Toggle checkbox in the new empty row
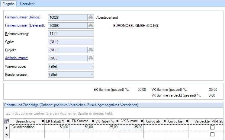The image size is (225, 140). (212, 135)
